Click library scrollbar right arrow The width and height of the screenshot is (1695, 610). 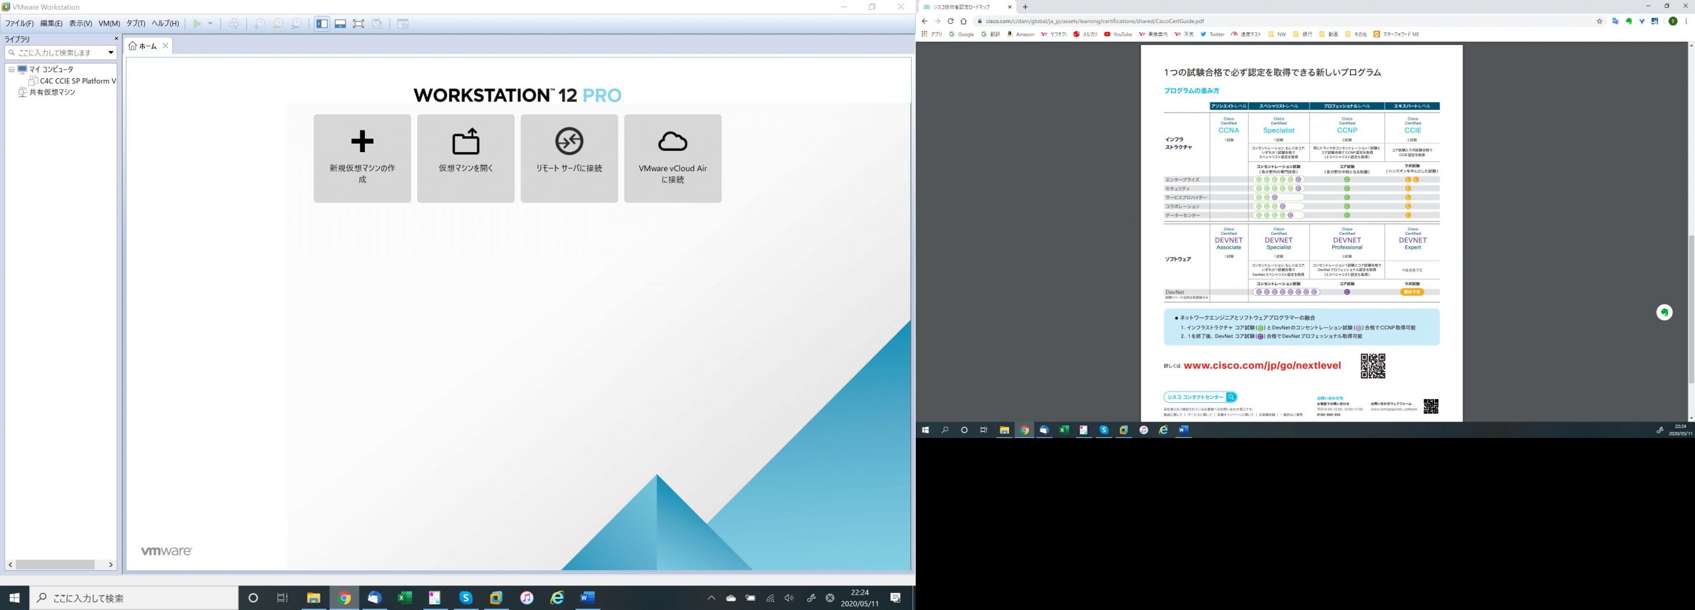(111, 565)
